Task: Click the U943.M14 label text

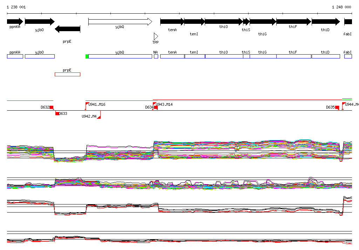Action: 164,105
